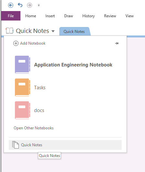Click the blue Back arrow icon
145x172 pixels.
click(x=11, y=5)
